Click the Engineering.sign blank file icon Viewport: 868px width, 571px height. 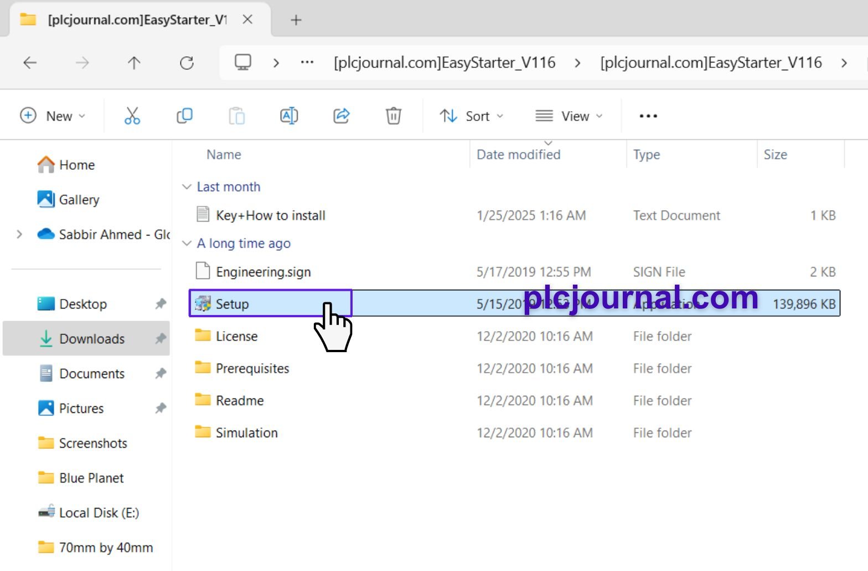coord(203,271)
